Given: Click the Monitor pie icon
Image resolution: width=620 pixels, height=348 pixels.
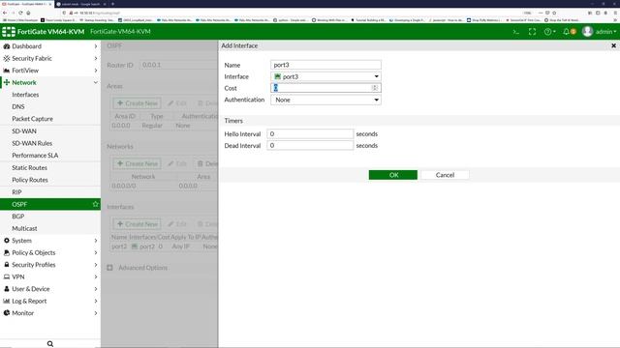Looking at the screenshot, I should coord(7,313).
